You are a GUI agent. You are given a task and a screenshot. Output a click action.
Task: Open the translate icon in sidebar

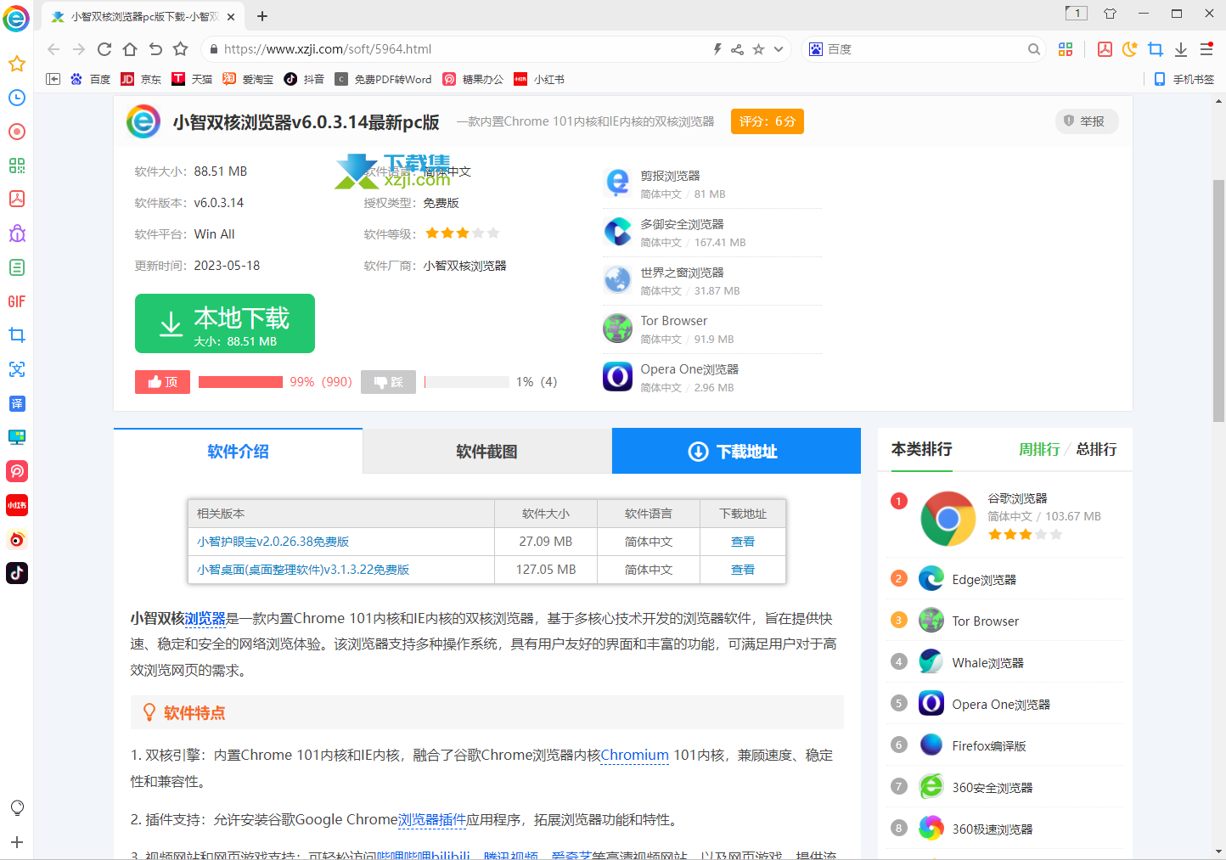click(x=16, y=403)
